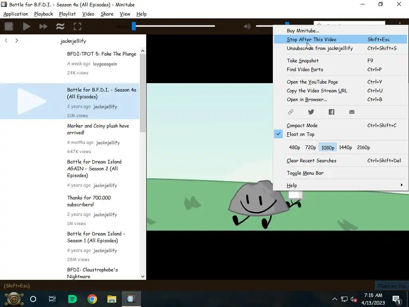Viewport: 409px width, 307px height.
Task: Choose Take Snapshot menu entry
Action: (340, 61)
